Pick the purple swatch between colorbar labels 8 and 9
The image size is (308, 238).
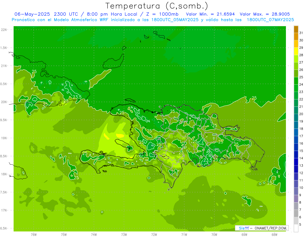(296, 199)
